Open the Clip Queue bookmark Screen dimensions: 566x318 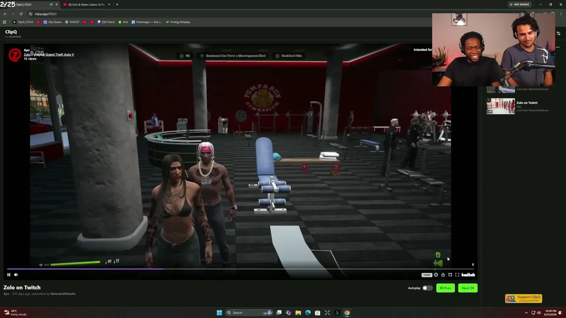(53, 22)
